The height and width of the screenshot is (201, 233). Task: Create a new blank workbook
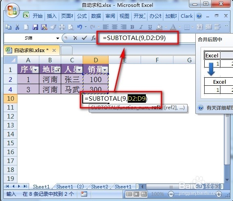[x=26, y=27]
